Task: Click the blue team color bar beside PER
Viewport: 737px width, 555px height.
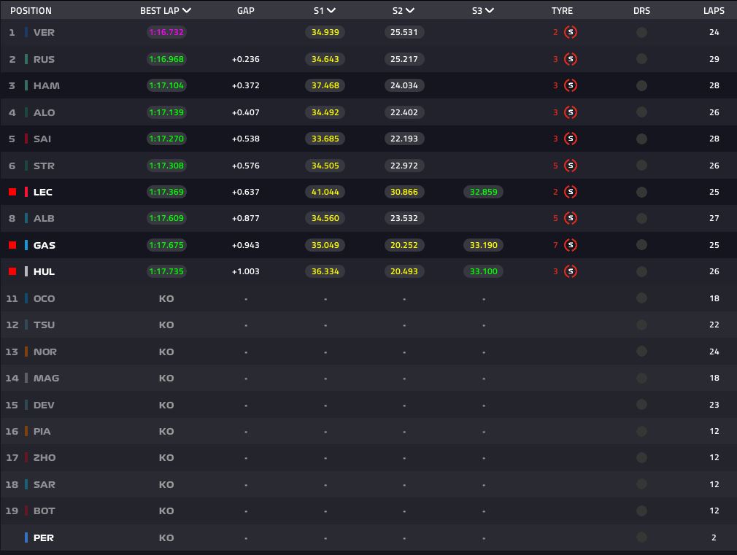Action: tap(26, 537)
